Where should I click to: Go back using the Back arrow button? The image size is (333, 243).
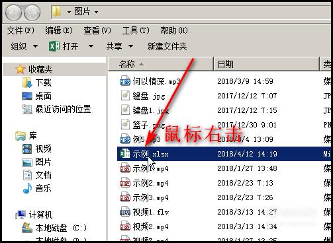(13, 13)
